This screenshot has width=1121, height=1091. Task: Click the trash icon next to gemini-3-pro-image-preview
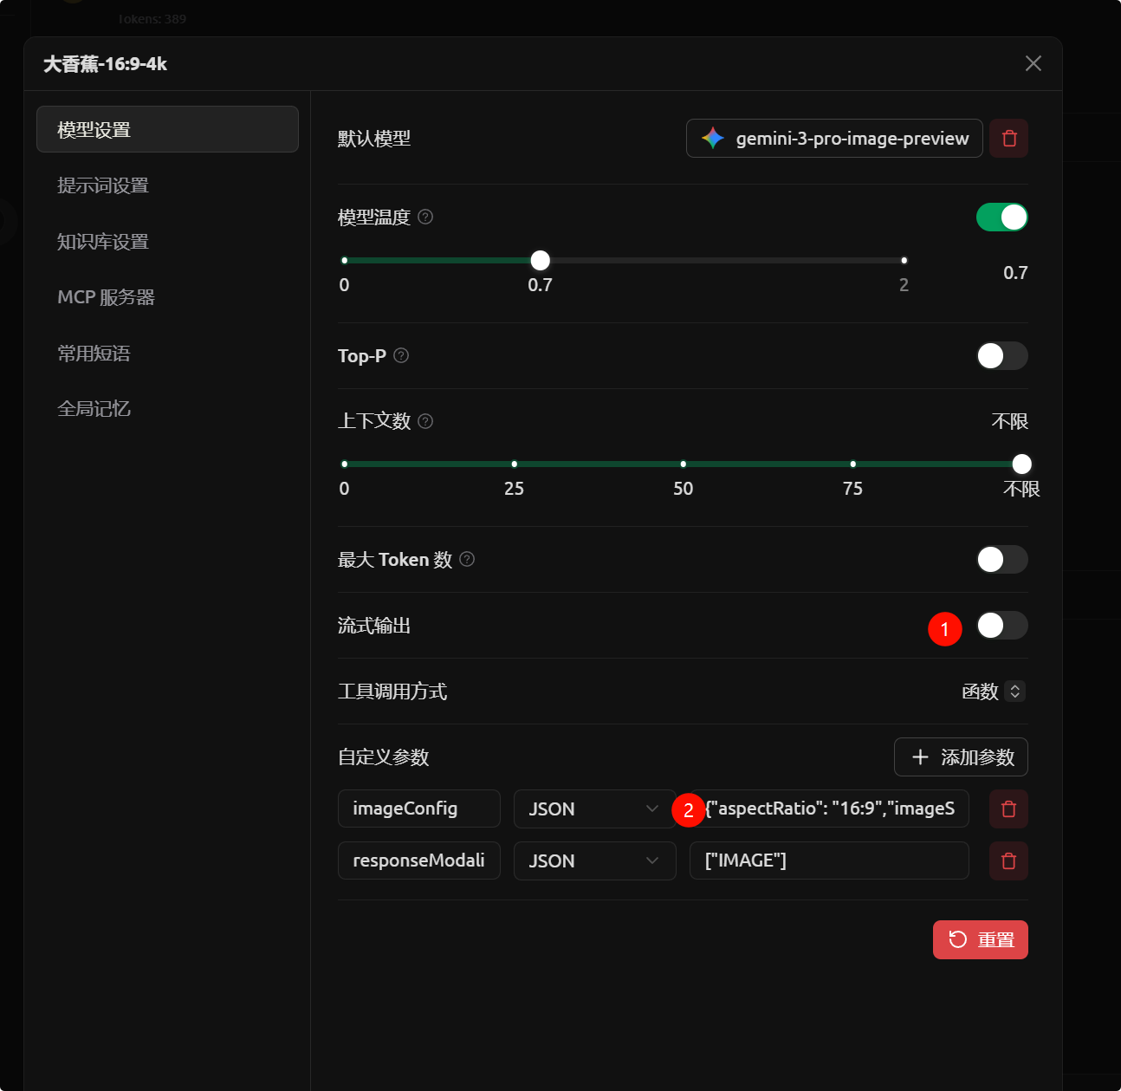1008,138
